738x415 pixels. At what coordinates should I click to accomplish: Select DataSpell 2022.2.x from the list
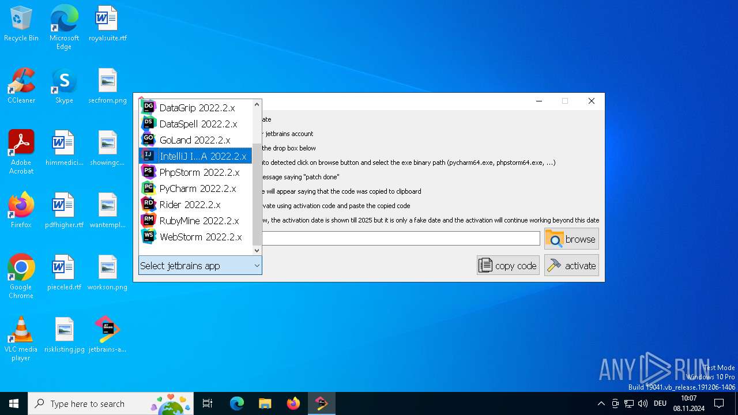pos(195,124)
